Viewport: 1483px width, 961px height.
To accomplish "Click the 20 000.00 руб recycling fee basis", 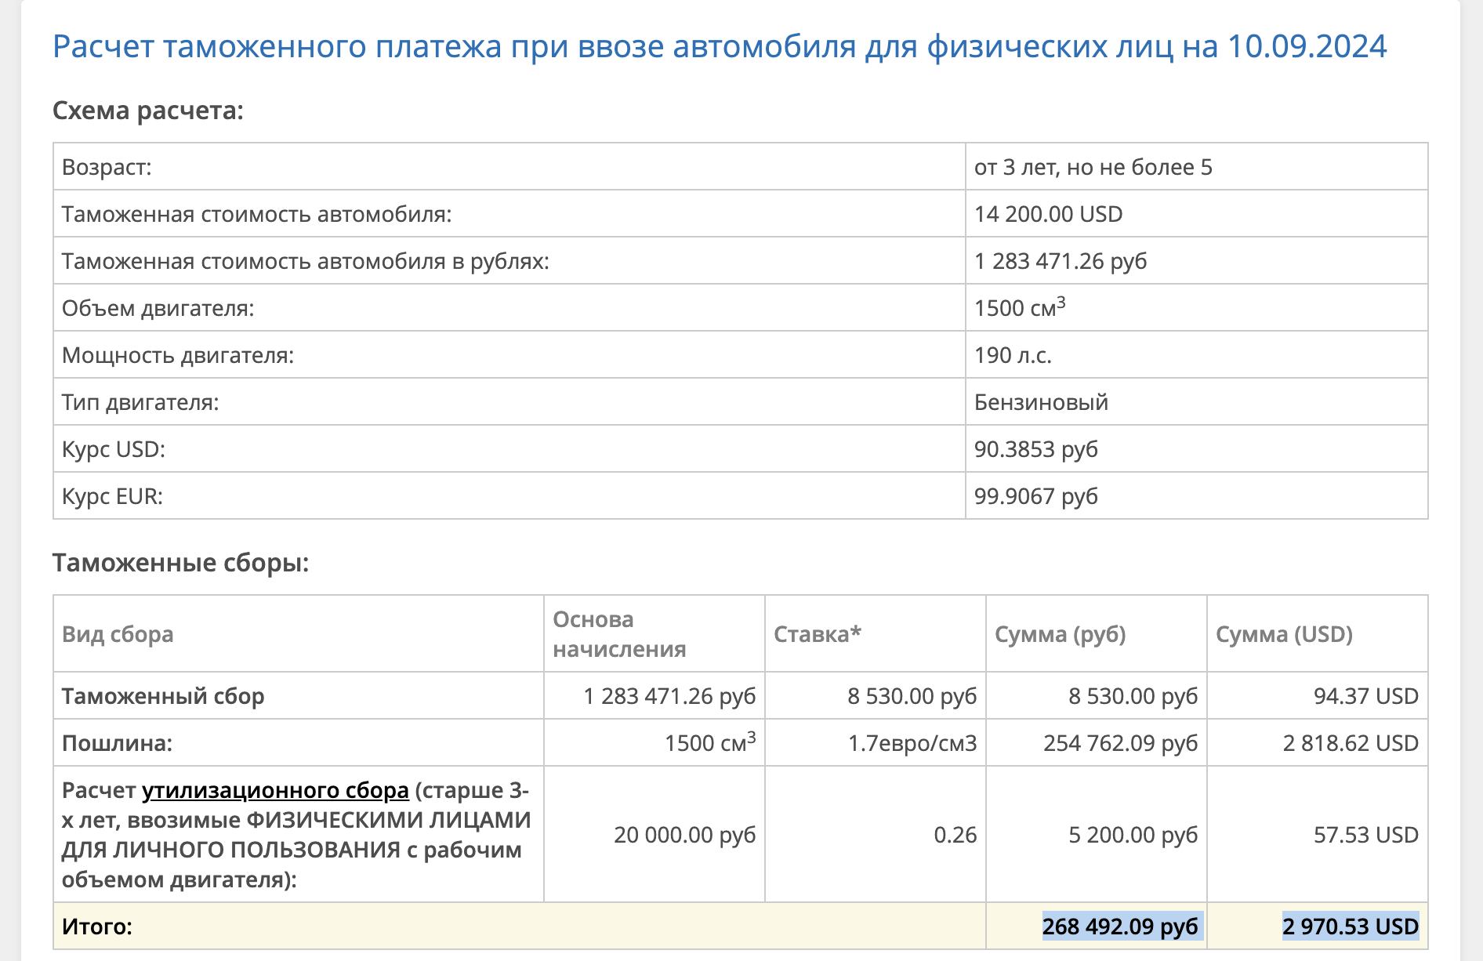I will pyautogui.click(x=685, y=835).
